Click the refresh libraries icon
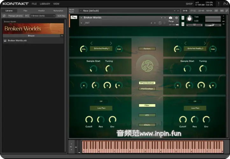 [4, 15]
